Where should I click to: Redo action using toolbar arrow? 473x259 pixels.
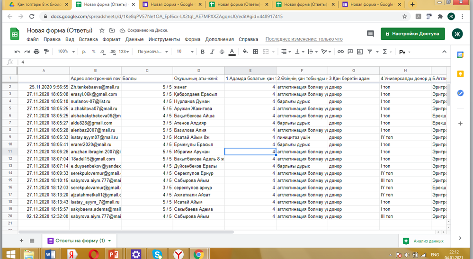coord(27,52)
